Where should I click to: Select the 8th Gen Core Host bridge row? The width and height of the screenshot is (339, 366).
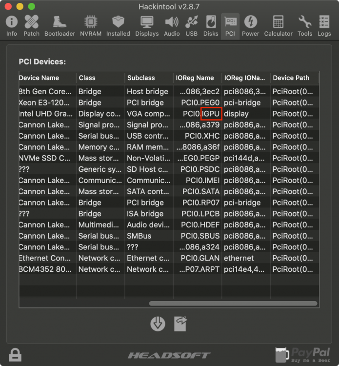pyautogui.click(x=169, y=92)
